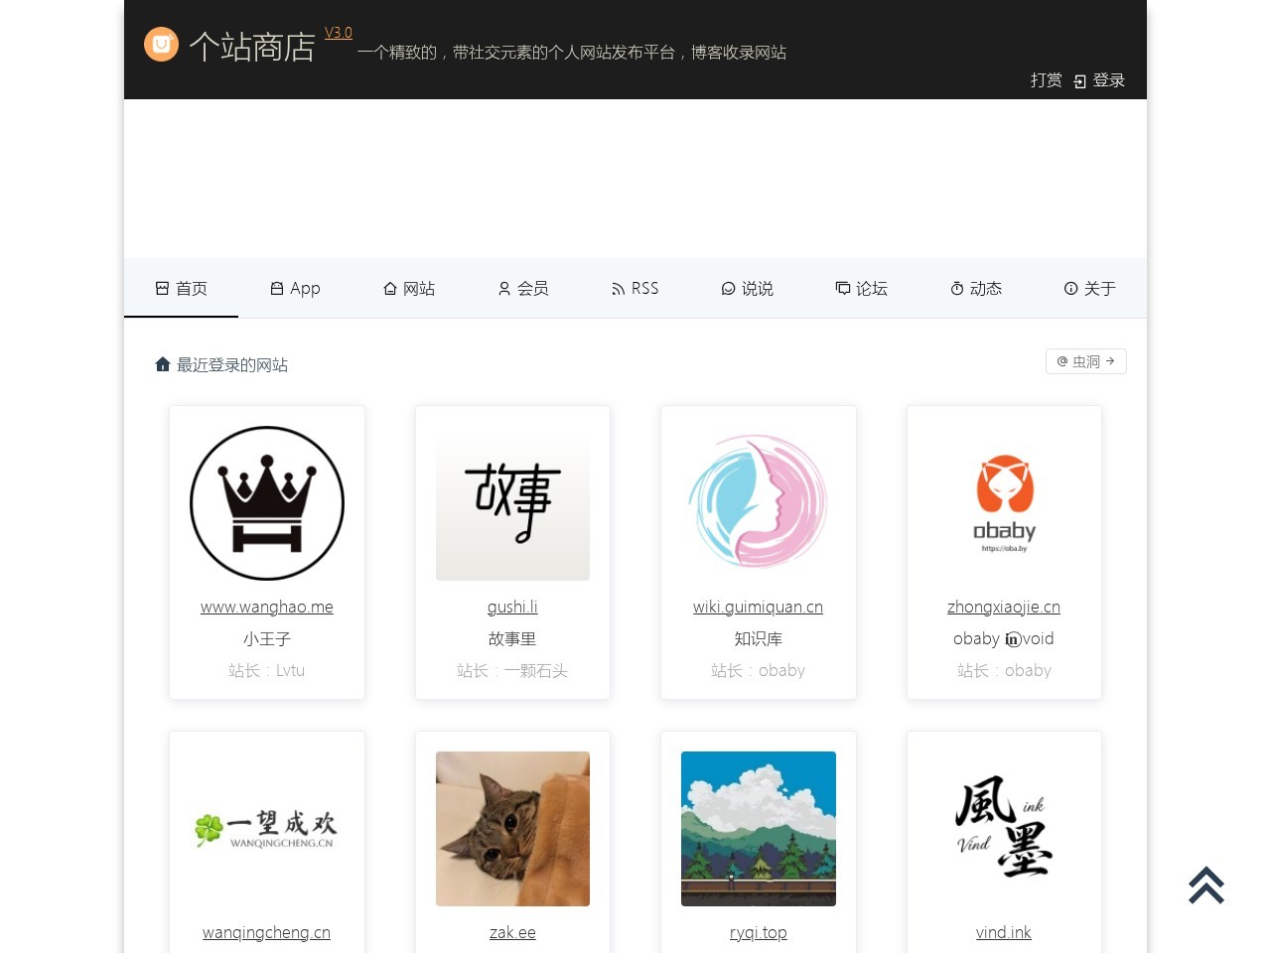This screenshot has height=953, width=1271.
Task: Click the 打赏 link in header
Action: (x=1047, y=80)
